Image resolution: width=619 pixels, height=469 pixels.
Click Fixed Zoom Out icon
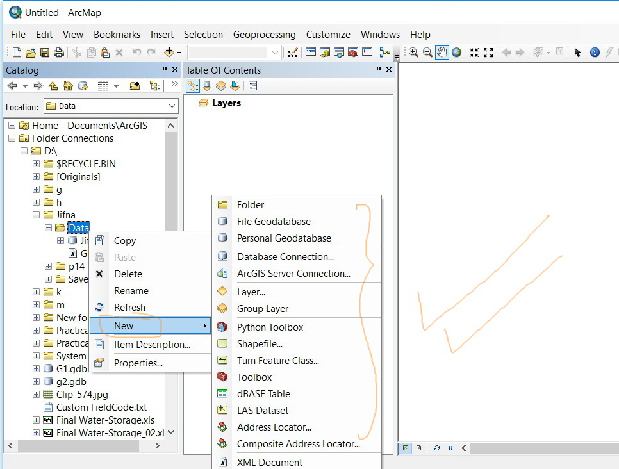(x=488, y=52)
